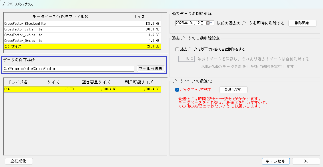Viewport: 323px width, 167px height.
Task: Click the データの保存場所 path field
Action: 69,69
